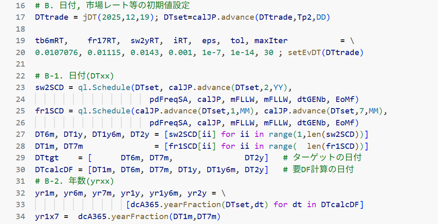Click the comment '# B-1. 日付(DTxx)'
The width and height of the screenshot is (438, 224).
pos(75,76)
